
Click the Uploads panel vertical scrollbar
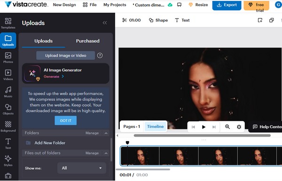[111, 150]
